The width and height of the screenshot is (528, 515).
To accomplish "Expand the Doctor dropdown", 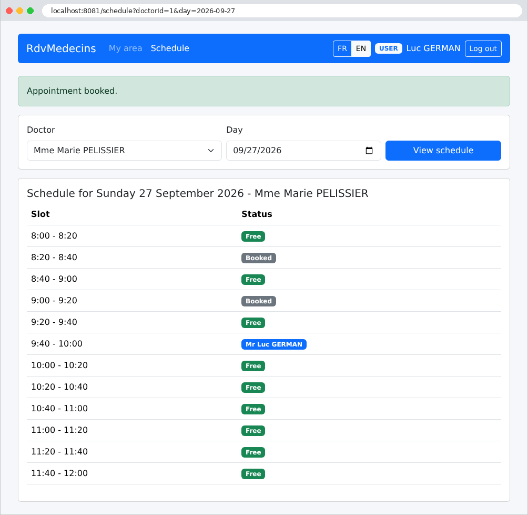I will coord(124,151).
